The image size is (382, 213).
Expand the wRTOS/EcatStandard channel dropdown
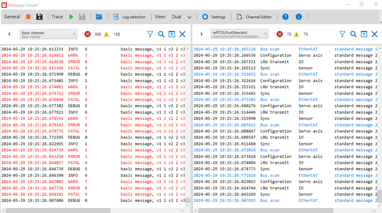pos(240,34)
